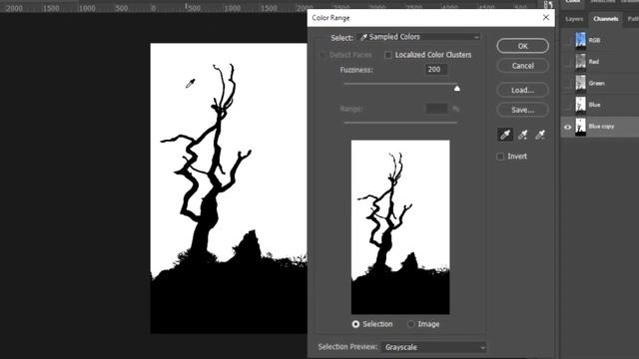Switch to the Channels tab
Viewport: 639px width, 359px height.
(606, 19)
